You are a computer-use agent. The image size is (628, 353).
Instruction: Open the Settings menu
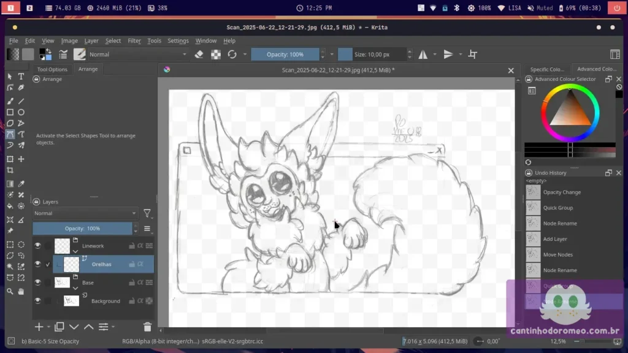(x=178, y=41)
